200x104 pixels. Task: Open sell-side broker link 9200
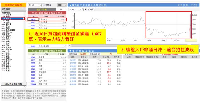click(33, 75)
